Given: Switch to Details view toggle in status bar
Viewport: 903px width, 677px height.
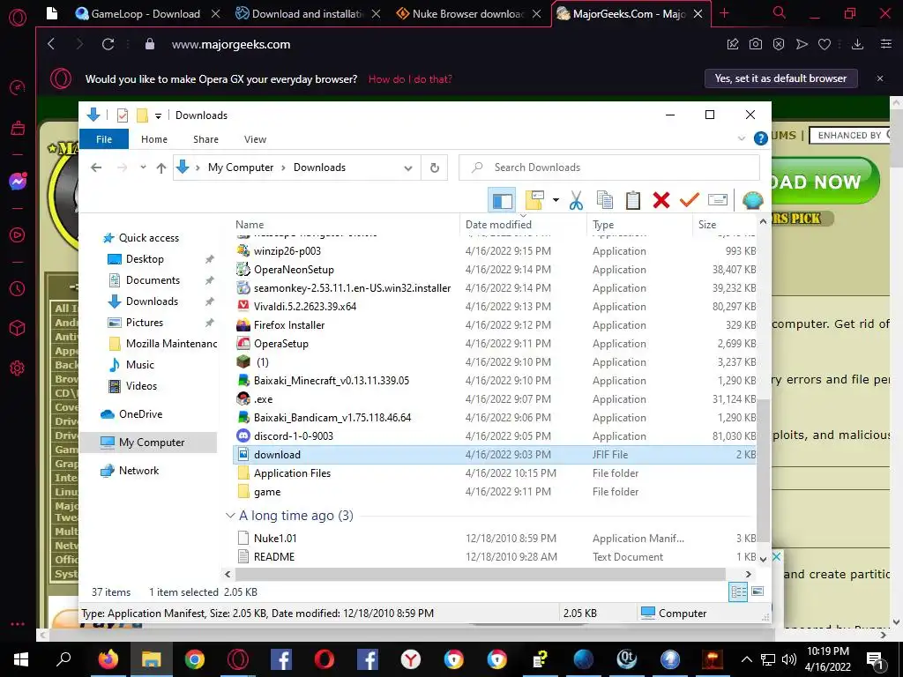Looking at the screenshot, I should 738,591.
